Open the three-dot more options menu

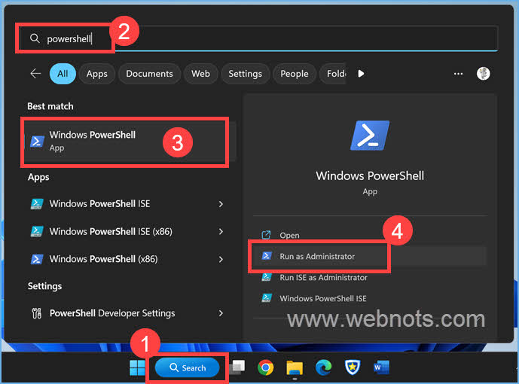(458, 74)
